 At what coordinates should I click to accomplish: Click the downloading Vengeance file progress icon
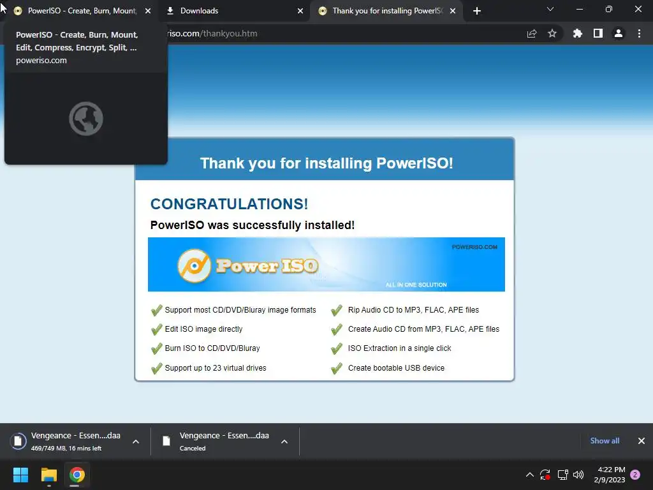point(18,441)
